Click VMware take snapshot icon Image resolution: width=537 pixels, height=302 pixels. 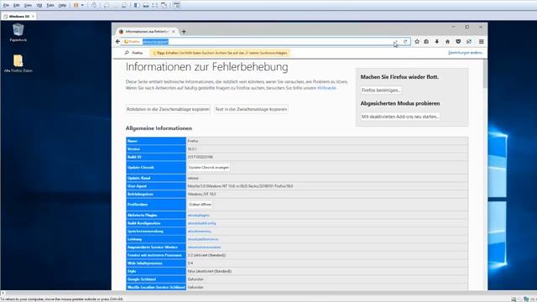[x=107, y=6]
